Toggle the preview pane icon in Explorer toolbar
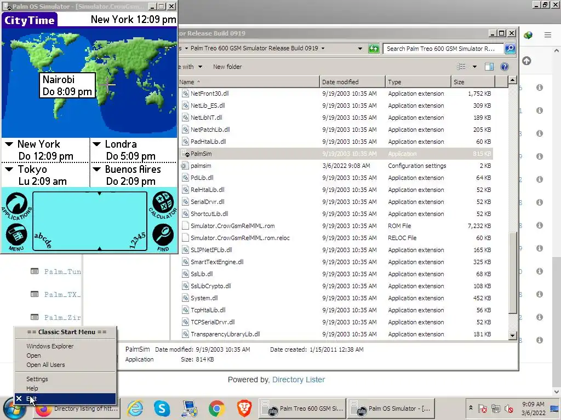The width and height of the screenshot is (561, 420). pyautogui.click(x=489, y=66)
